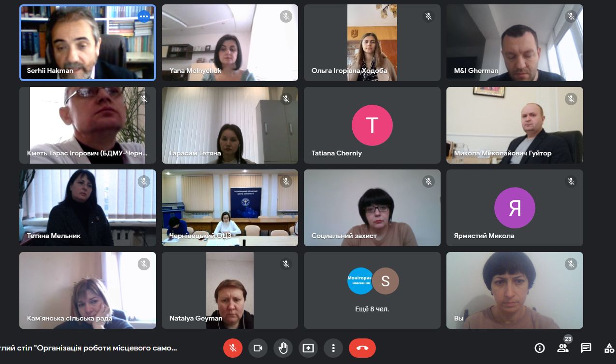Viewport: 616px width, 364px height.
Task: Click the meeting title text at bottom left
Action: coord(89,348)
